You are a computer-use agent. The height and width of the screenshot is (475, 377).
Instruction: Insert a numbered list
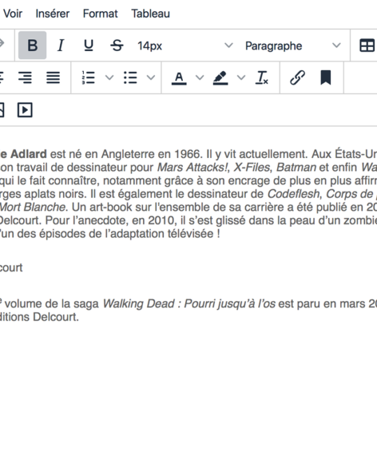89,78
